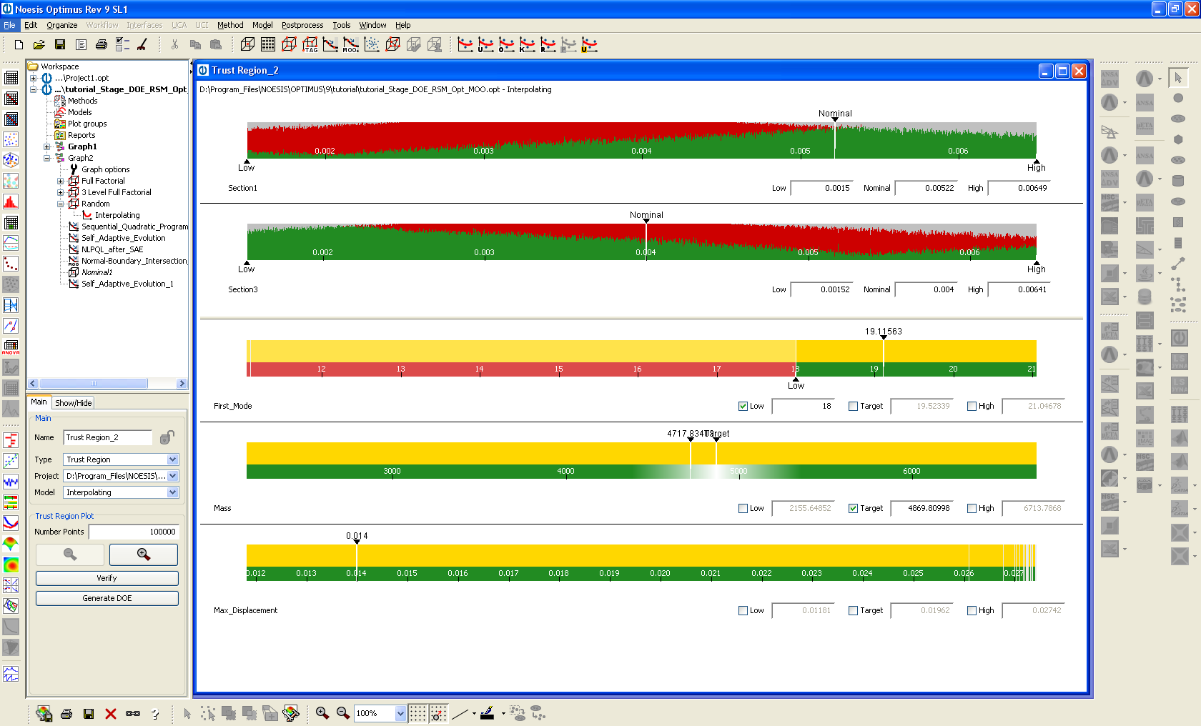Viewport: 1201px width, 726px height.
Task: Click the broom clean icon in toolbar
Action: click(142, 45)
